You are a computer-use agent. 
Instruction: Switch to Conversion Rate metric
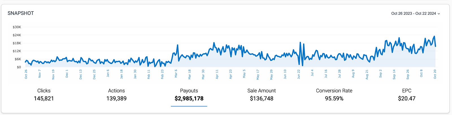(x=334, y=94)
